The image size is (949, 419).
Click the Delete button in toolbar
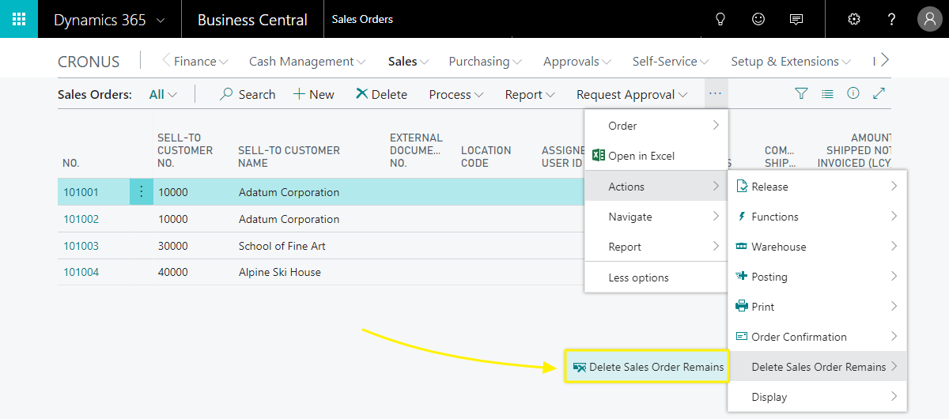pyautogui.click(x=381, y=95)
